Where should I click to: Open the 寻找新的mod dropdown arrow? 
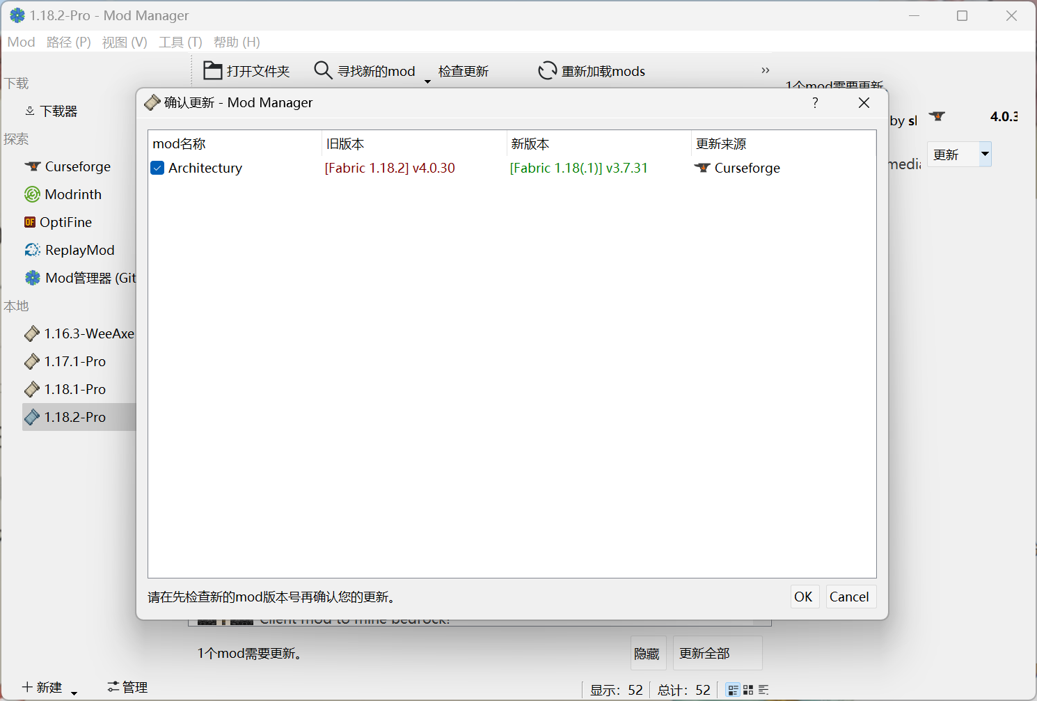(x=427, y=81)
